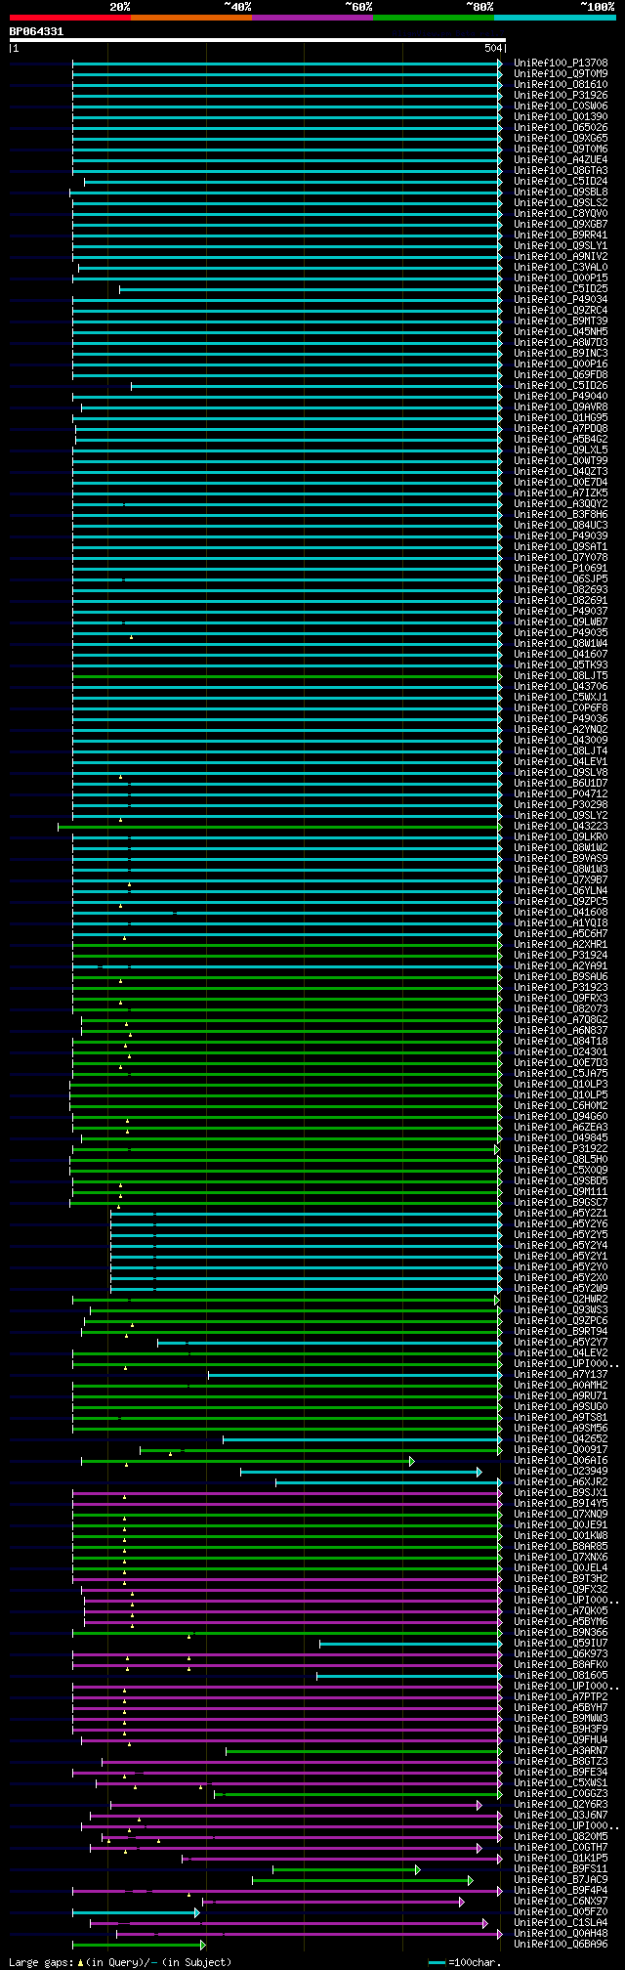This screenshot has height=1970, width=625.
Task: Select label UniRef100_Q9FHU4
Action: (561, 1740)
